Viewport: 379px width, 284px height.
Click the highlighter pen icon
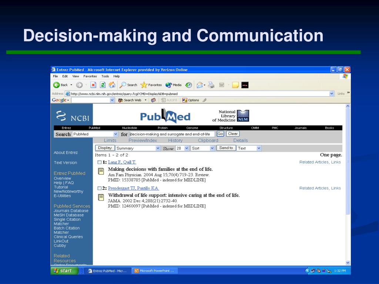coord(204,100)
